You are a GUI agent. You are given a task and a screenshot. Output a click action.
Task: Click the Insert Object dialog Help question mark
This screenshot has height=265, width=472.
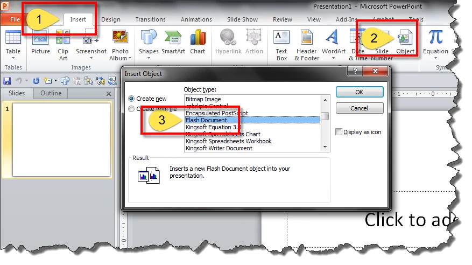tap(355, 71)
